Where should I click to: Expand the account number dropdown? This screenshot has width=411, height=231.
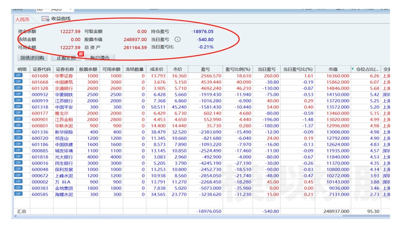(70, 9)
